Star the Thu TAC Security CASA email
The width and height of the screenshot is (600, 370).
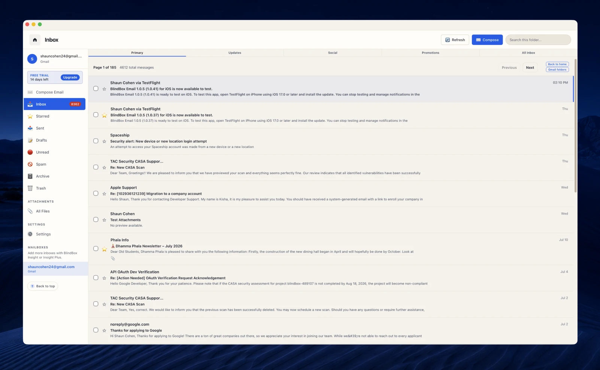click(104, 167)
